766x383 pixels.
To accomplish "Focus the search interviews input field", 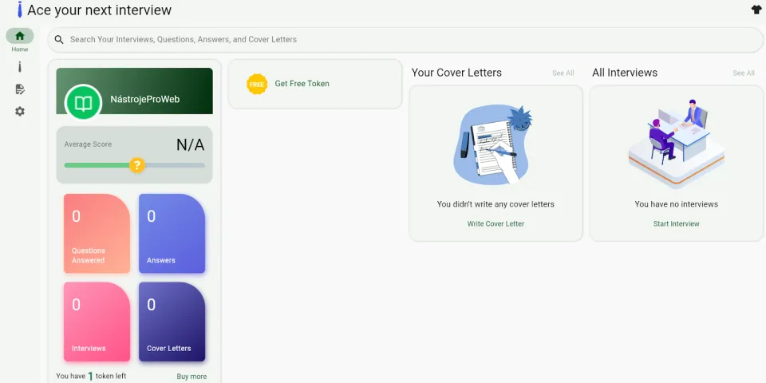I will click(x=405, y=40).
